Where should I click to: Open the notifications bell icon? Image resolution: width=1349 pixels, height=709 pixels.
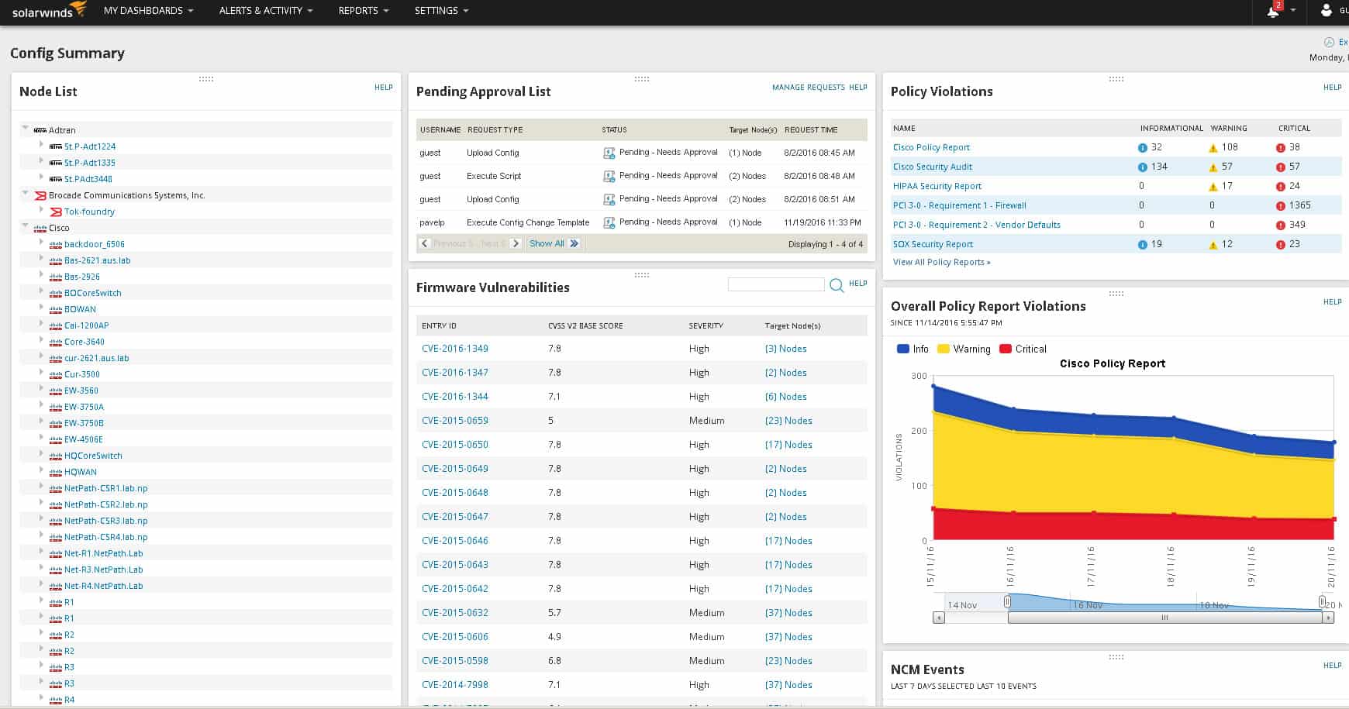click(x=1272, y=12)
